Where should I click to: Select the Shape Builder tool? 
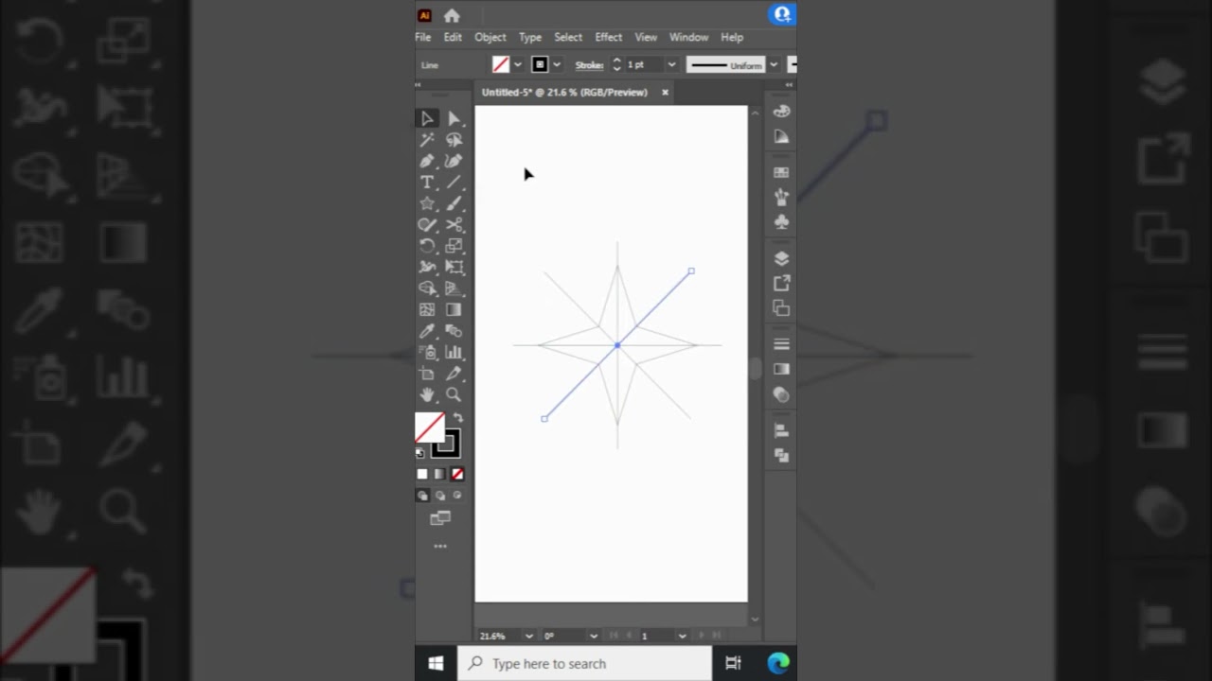427,288
